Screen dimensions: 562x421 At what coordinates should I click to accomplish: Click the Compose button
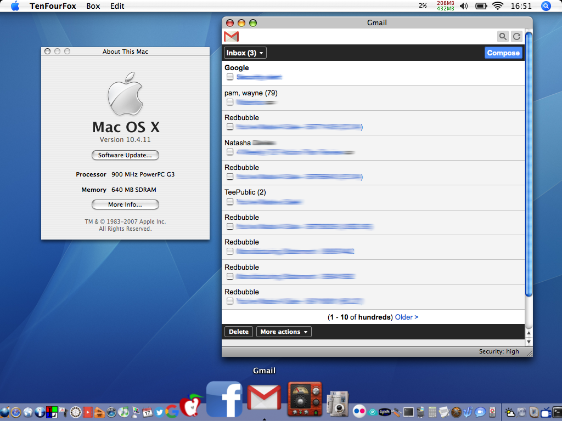tap(503, 53)
